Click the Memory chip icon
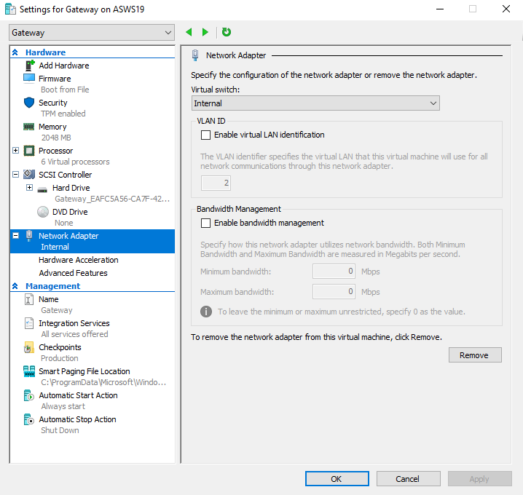The image size is (523, 495). 28,127
